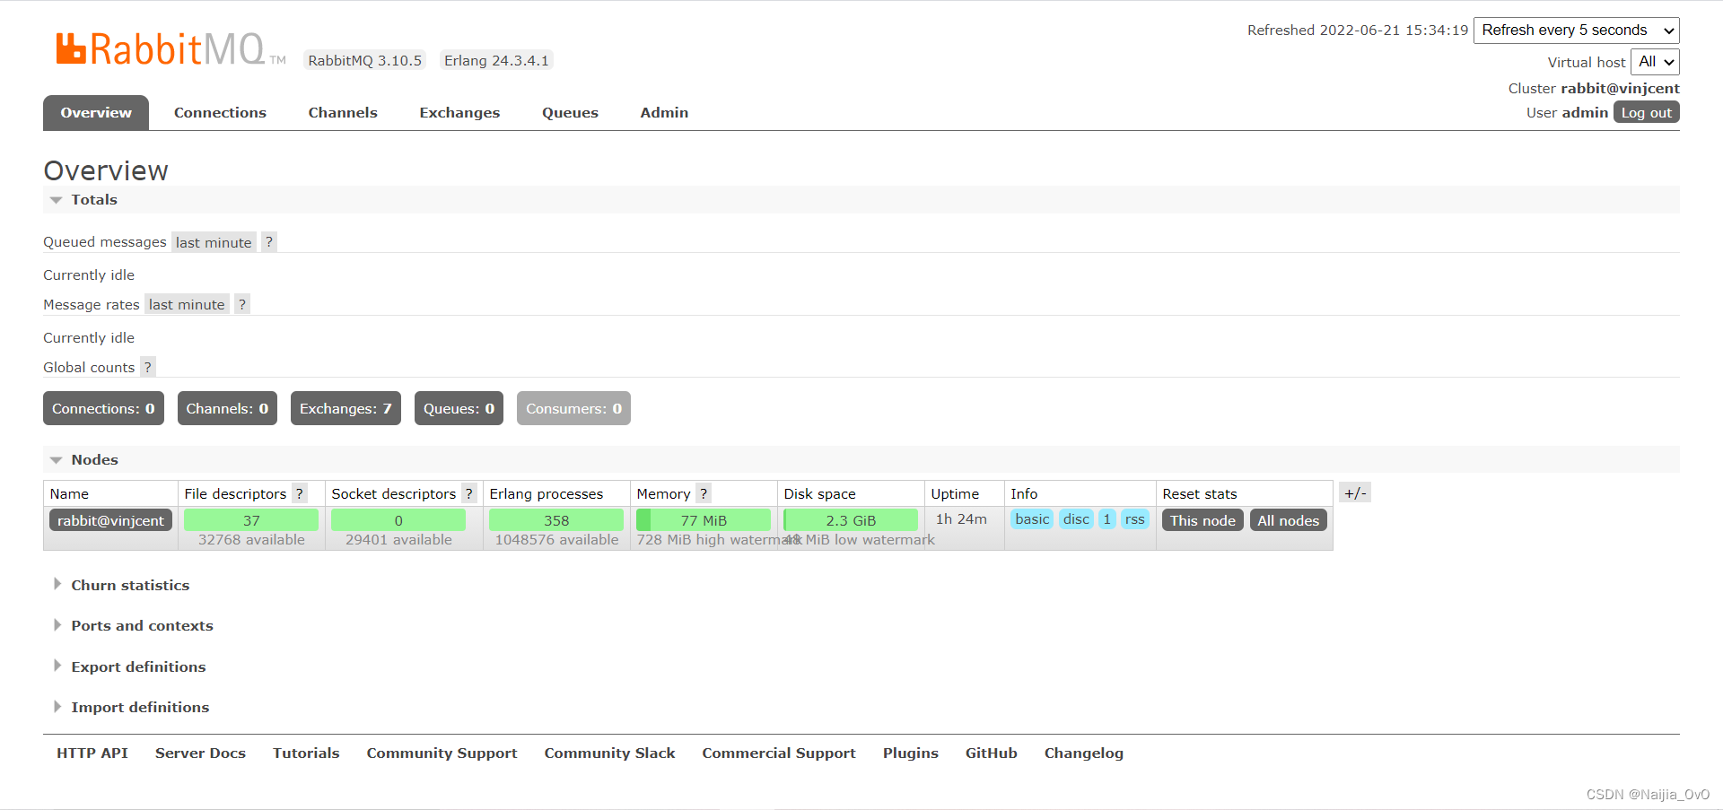This screenshot has height=810, width=1723.
Task: Click the Log out button
Action: pyautogui.click(x=1647, y=112)
